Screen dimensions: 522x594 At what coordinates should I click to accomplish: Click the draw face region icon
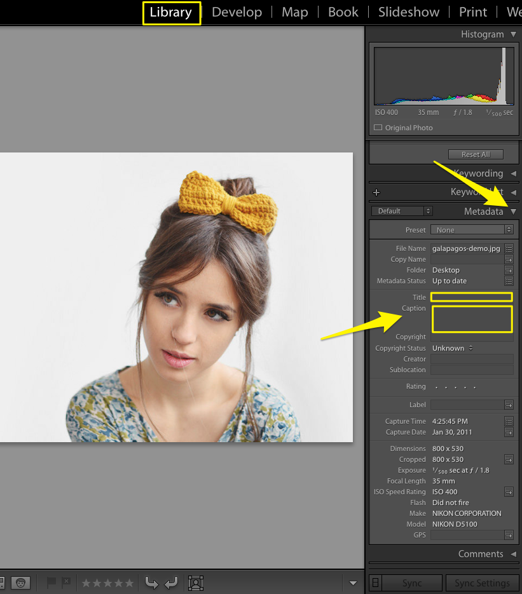(196, 582)
